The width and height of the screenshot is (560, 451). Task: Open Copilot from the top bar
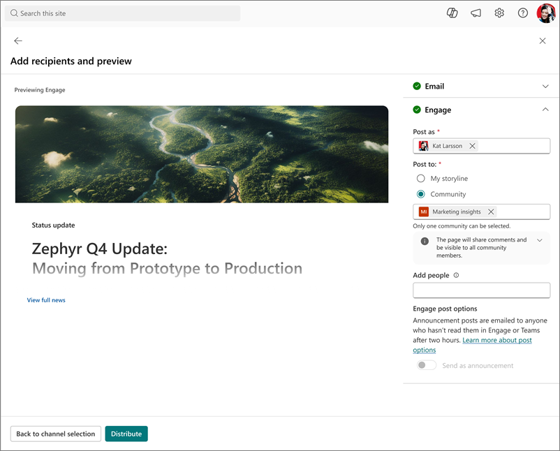point(452,13)
